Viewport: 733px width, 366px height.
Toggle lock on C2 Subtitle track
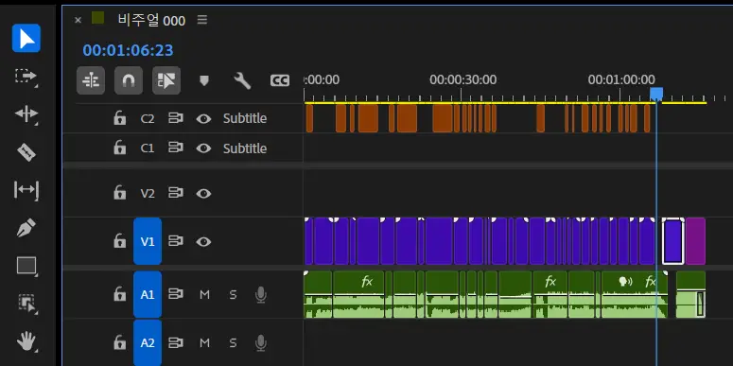(120, 118)
